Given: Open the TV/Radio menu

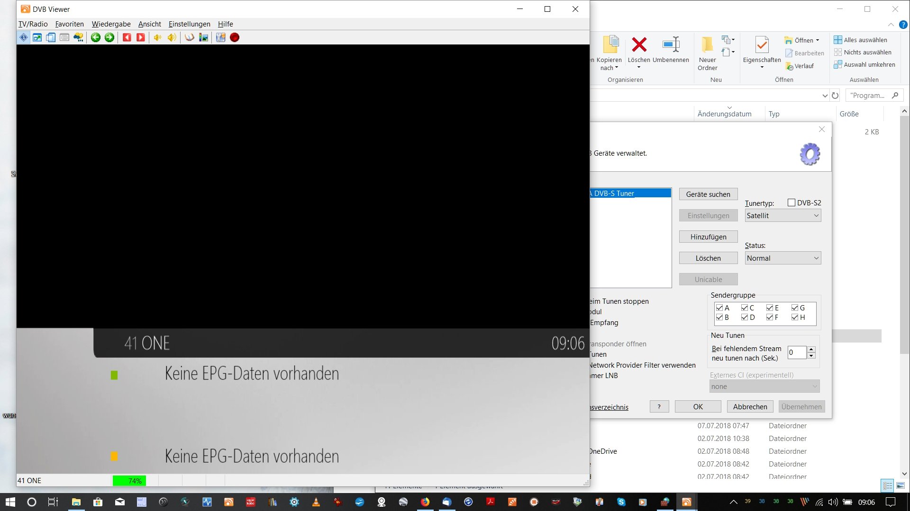Looking at the screenshot, I should coord(33,24).
